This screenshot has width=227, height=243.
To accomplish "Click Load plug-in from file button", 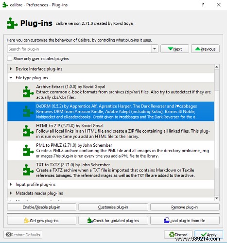I will [x=185, y=220].
